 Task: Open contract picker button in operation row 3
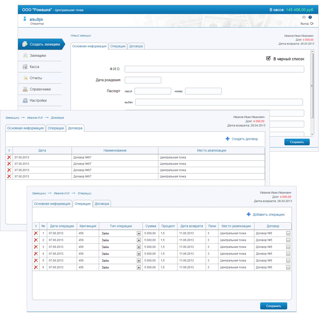point(288,247)
